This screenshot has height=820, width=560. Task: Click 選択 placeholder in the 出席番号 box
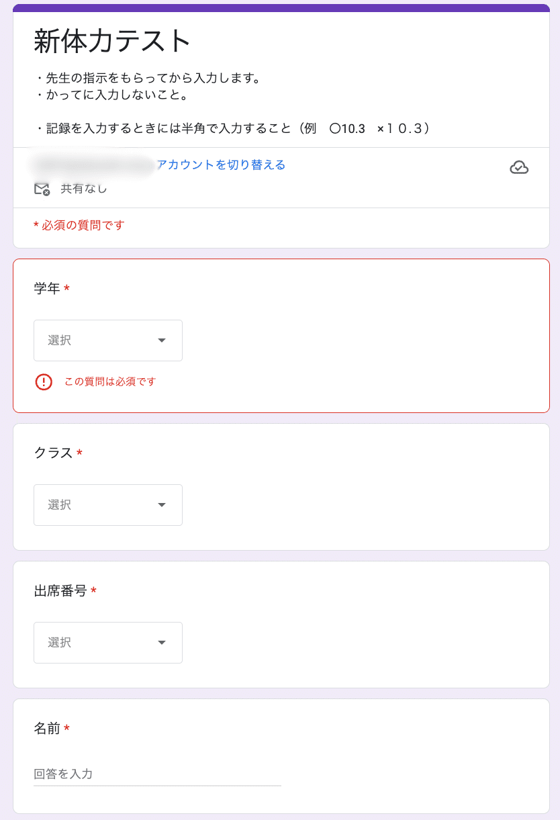coord(59,643)
